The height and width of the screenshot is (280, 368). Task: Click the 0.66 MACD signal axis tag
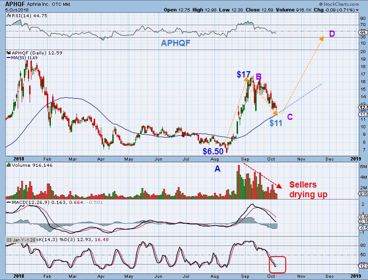pyautogui.click(x=363, y=217)
